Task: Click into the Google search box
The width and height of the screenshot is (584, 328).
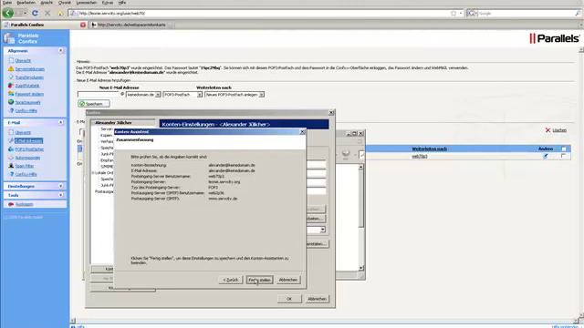Action: point(526,13)
